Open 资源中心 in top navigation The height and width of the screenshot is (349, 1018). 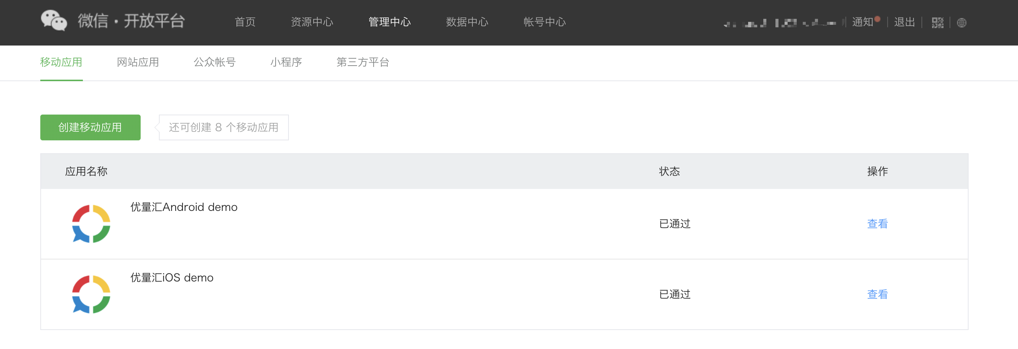pos(312,22)
